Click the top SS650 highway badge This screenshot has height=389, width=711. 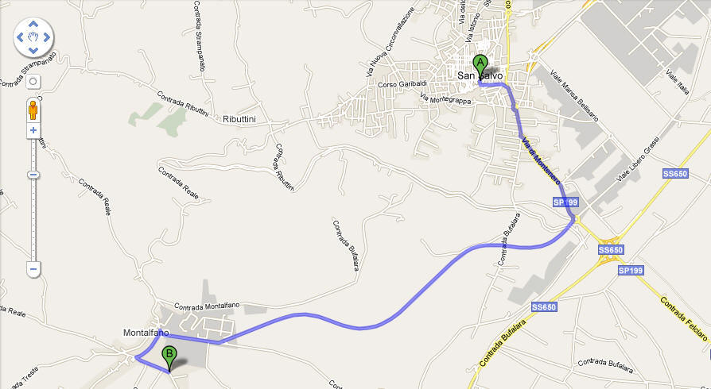pyautogui.click(x=675, y=173)
